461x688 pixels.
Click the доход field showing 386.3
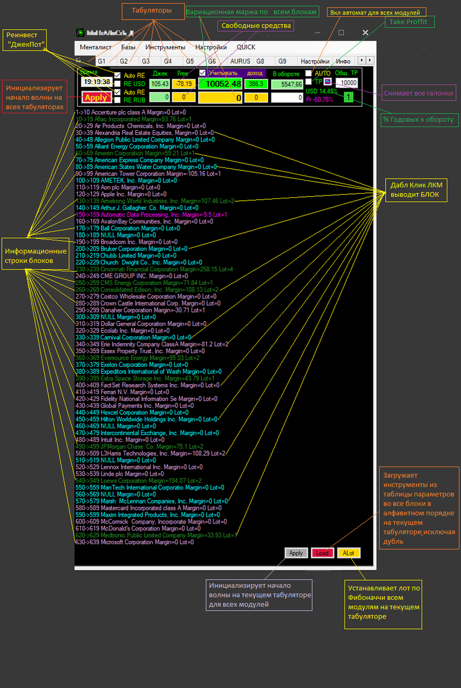[x=256, y=84]
